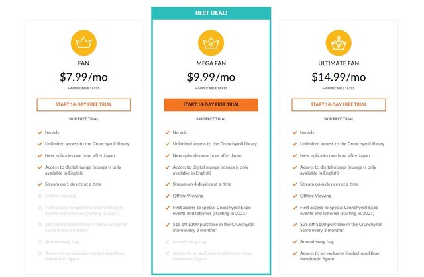
Task: Click the Mega Fan crown icon
Action: tap(211, 42)
